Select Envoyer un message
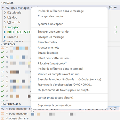The image size is (120, 120). [x=51, y=37]
